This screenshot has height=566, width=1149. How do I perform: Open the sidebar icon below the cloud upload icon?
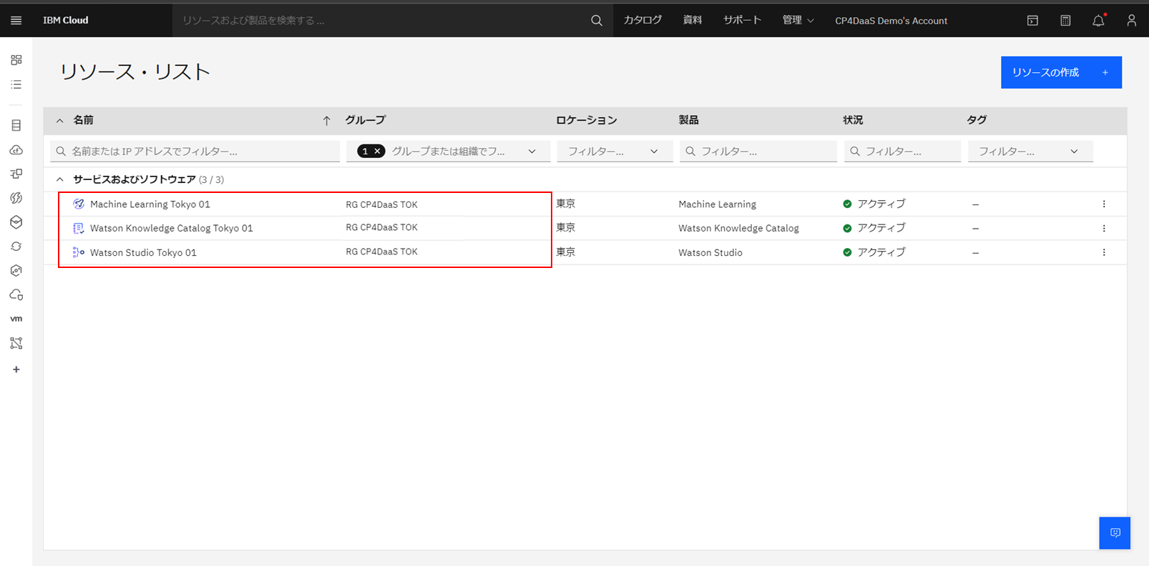(16, 174)
